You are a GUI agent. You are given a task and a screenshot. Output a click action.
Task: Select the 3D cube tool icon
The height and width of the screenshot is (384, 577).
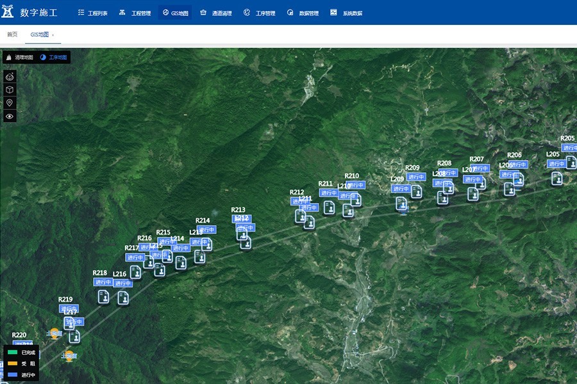click(10, 90)
